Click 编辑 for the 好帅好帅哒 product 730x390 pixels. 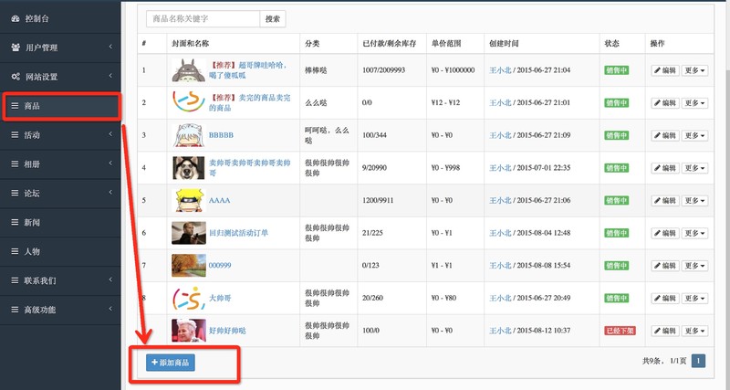pos(665,331)
